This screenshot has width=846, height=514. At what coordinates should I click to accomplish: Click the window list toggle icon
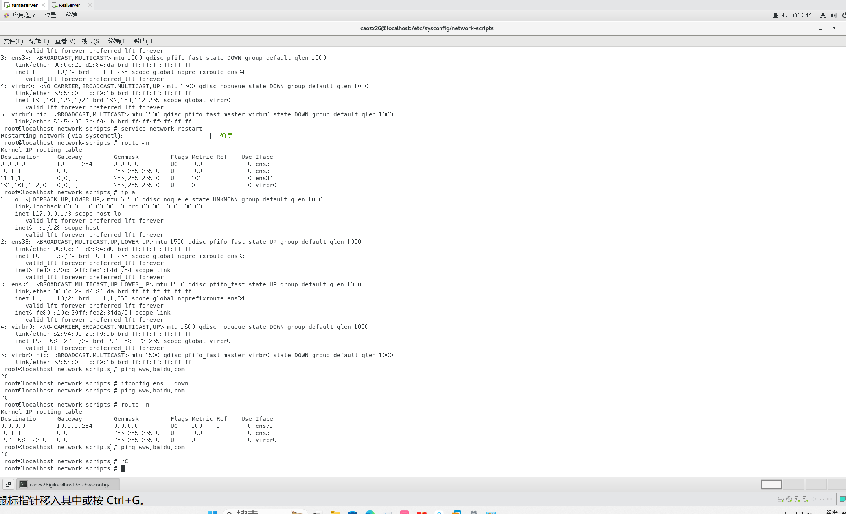(x=8, y=485)
